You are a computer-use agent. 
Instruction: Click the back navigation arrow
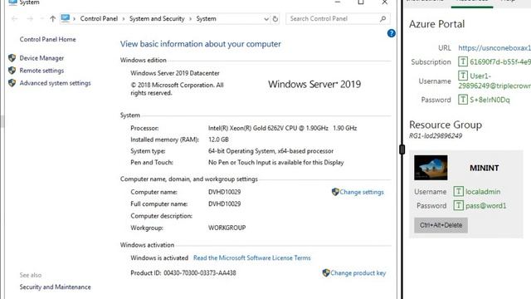(x=15, y=19)
